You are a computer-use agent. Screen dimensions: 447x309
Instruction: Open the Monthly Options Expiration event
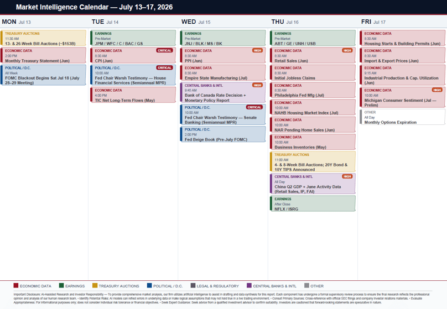[403, 117]
